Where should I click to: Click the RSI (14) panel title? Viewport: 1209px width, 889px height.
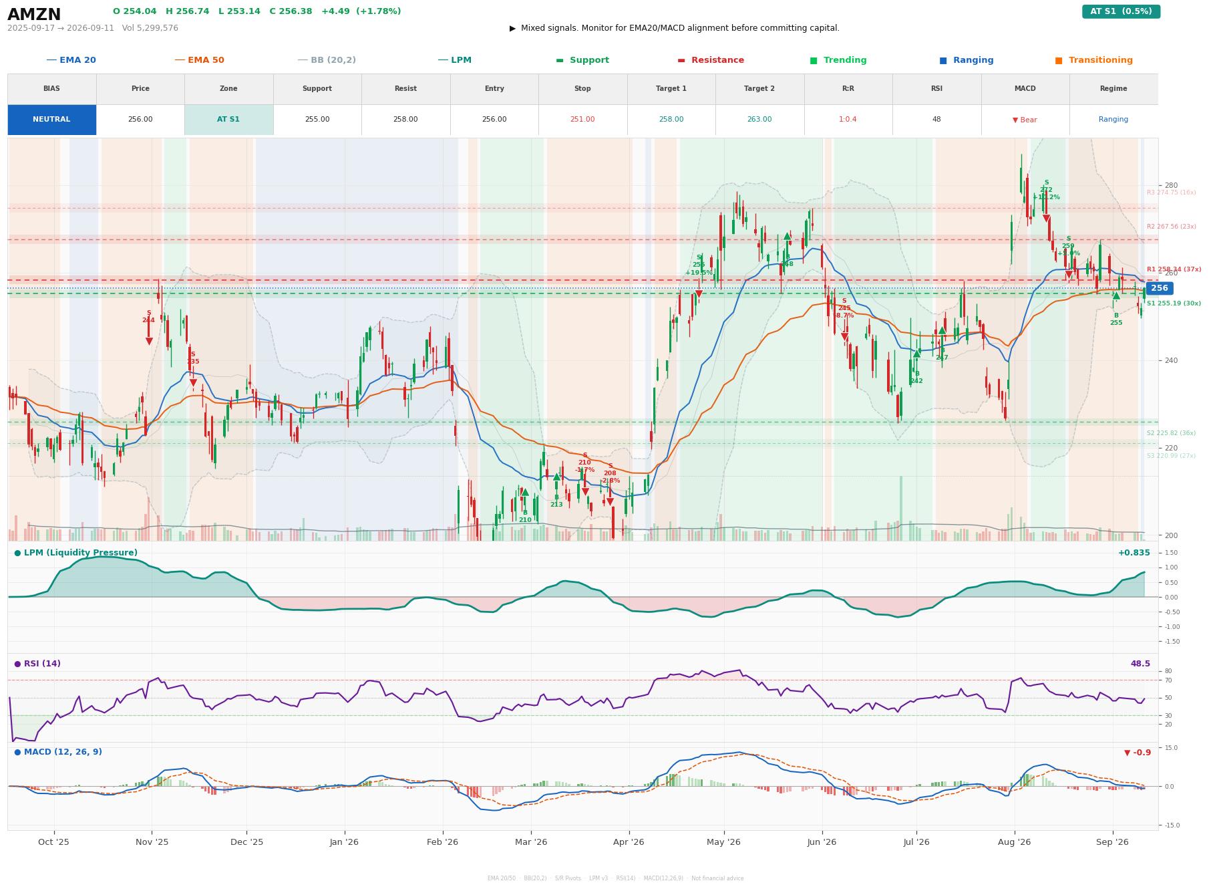[37, 664]
